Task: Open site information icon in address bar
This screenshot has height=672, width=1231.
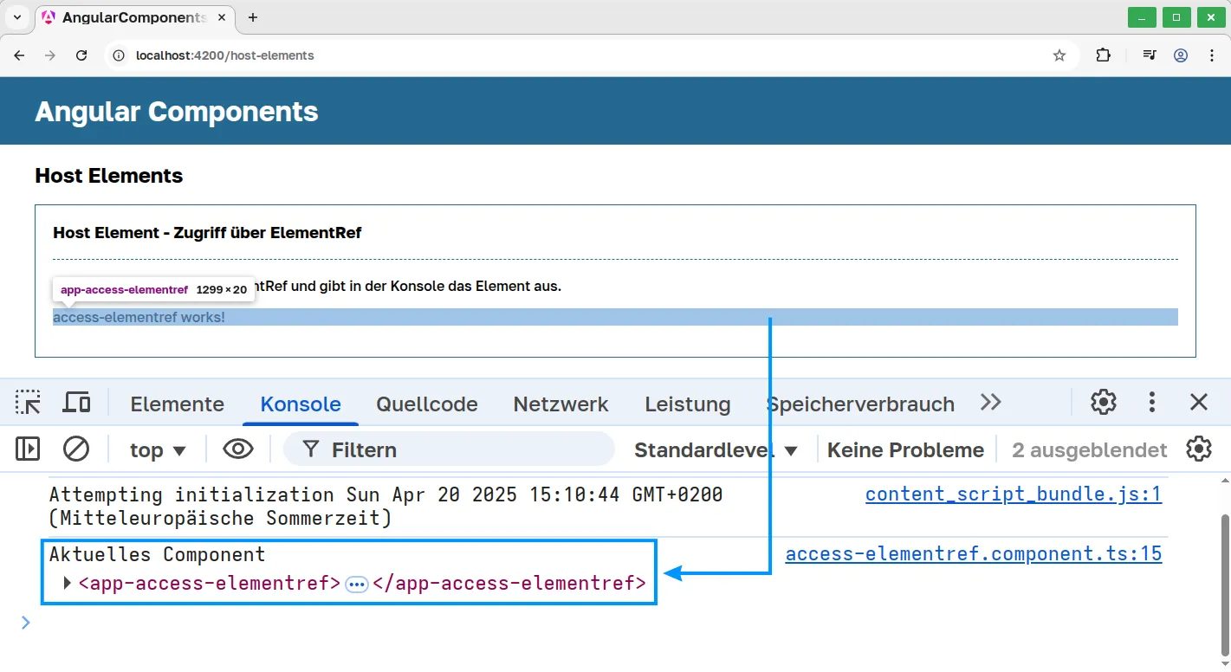Action: click(x=120, y=55)
